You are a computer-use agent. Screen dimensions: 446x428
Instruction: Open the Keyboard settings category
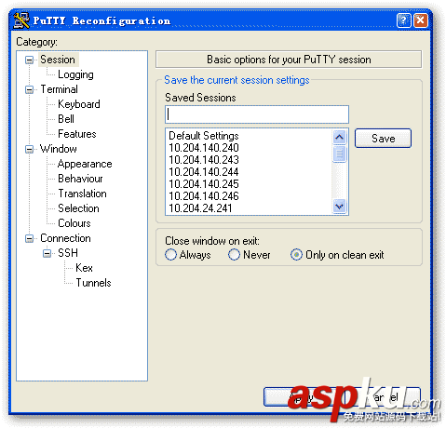[79, 104]
